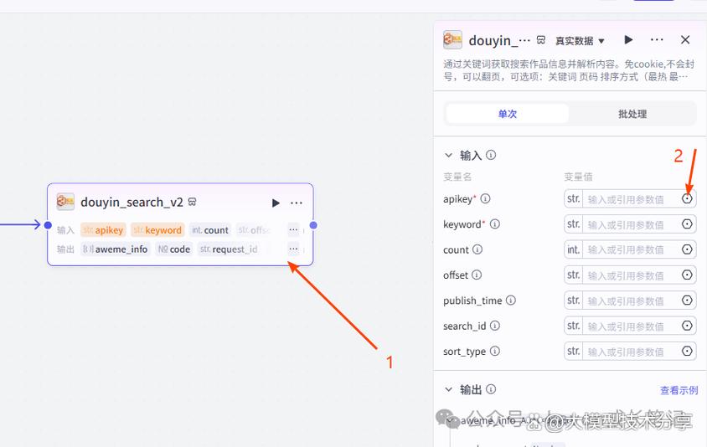Expand the hidden input parameters on the node
The width and height of the screenshot is (707, 447).
[293, 230]
